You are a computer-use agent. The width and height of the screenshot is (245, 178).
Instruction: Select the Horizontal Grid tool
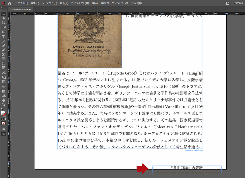click(4, 64)
